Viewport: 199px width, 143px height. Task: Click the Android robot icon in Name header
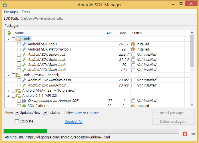[9, 33]
